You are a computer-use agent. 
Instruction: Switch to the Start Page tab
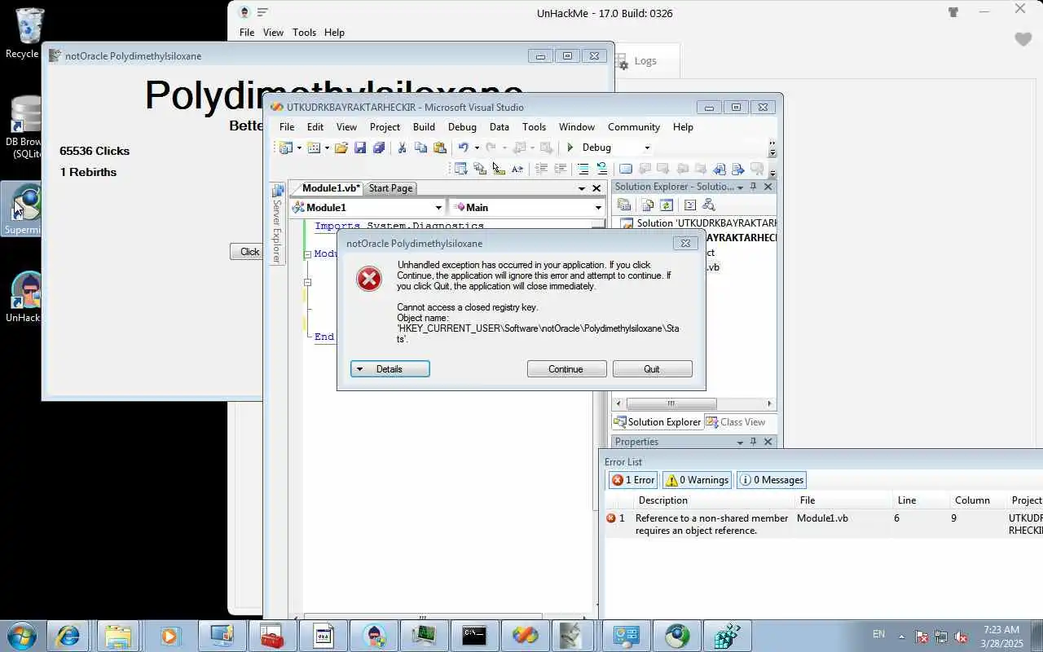[390, 188]
